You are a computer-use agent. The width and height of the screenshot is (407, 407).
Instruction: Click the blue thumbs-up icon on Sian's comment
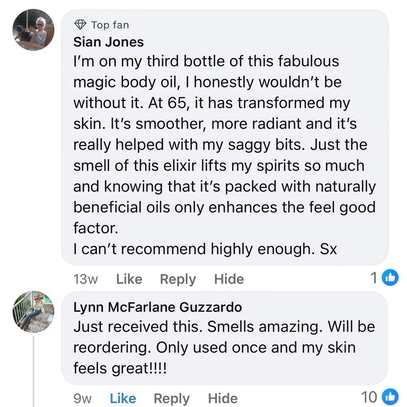coord(390,277)
